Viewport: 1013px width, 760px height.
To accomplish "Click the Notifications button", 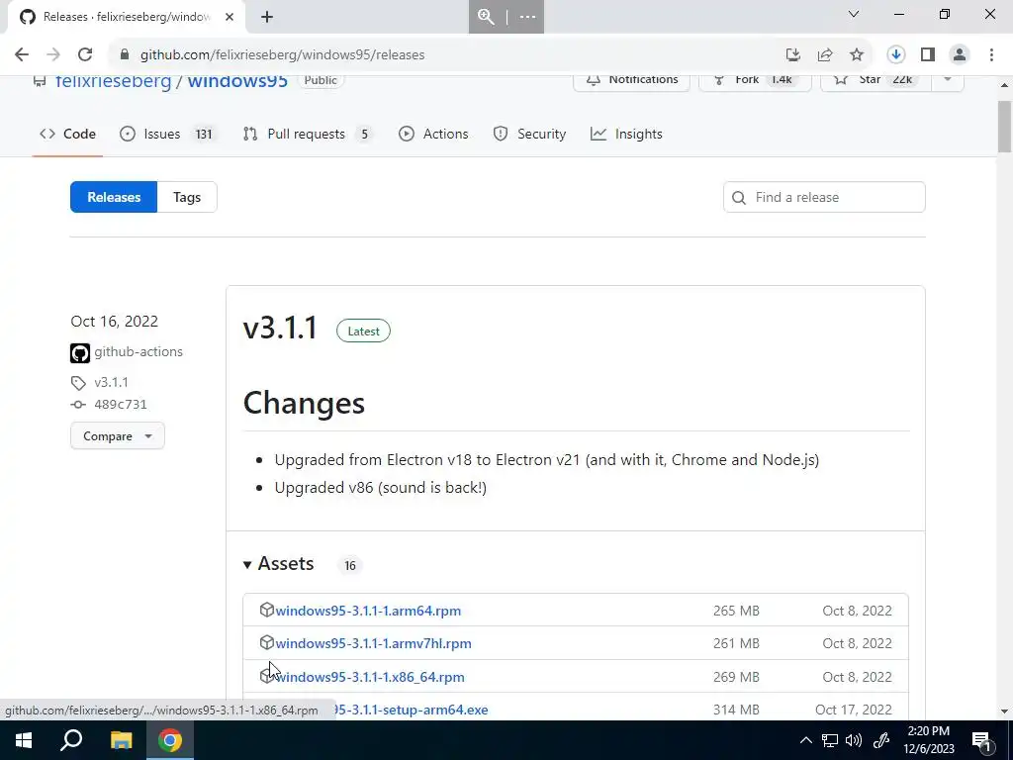I will pos(631,79).
